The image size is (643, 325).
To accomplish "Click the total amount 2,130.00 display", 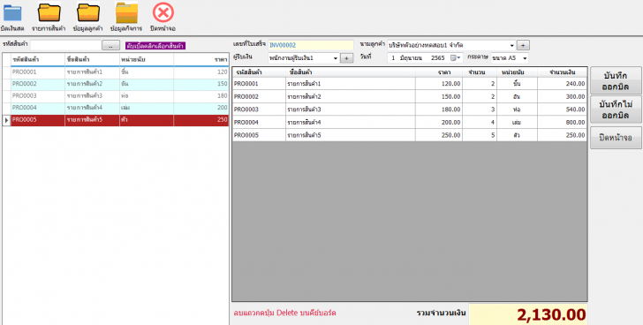I will click(x=528, y=314).
